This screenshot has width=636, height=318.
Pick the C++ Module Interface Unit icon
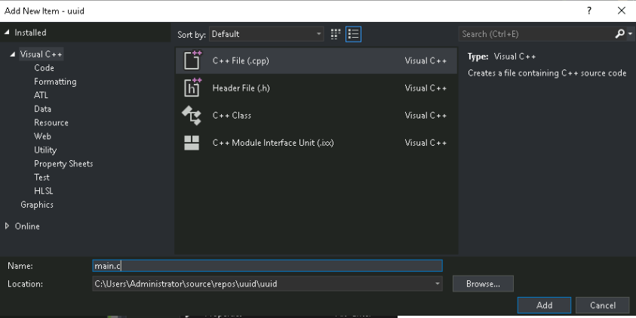pos(192,143)
